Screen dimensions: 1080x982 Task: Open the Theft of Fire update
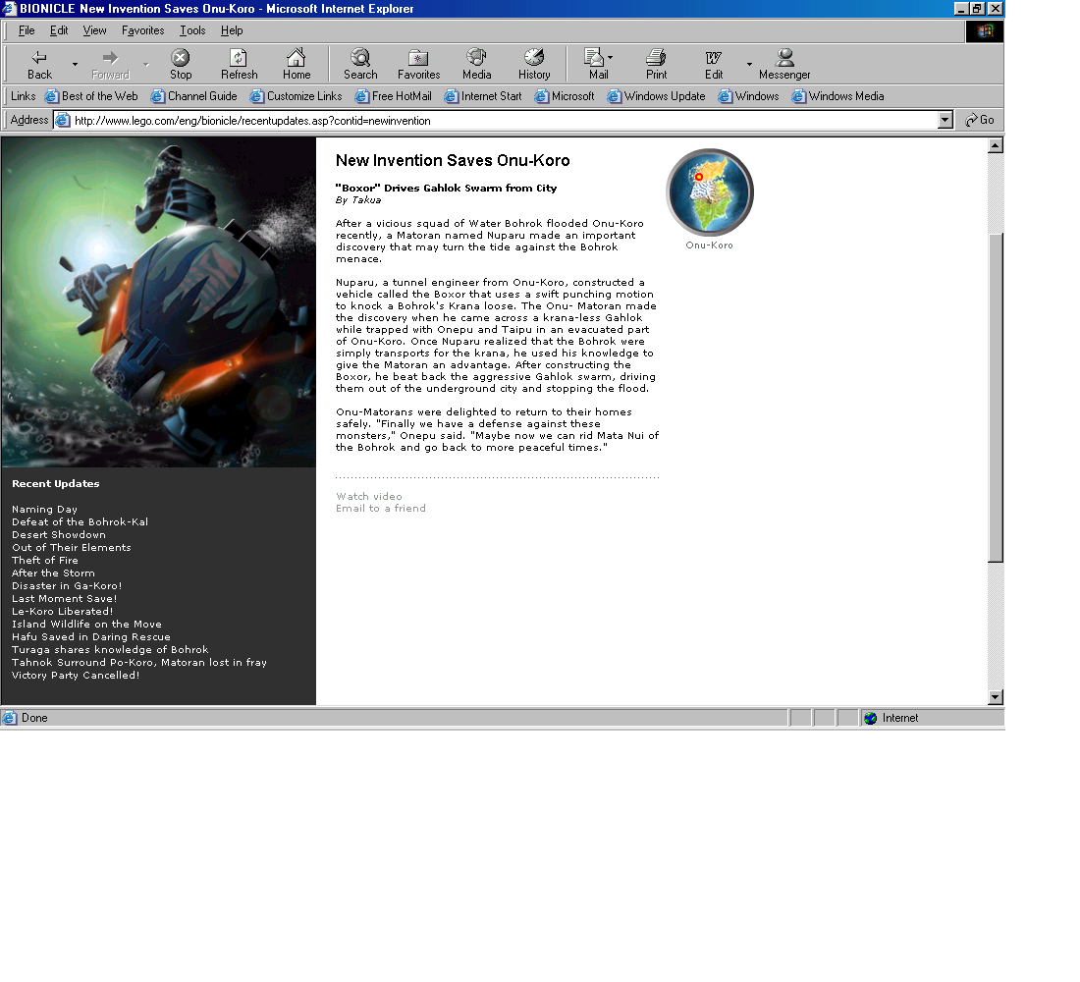pyautogui.click(x=45, y=561)
